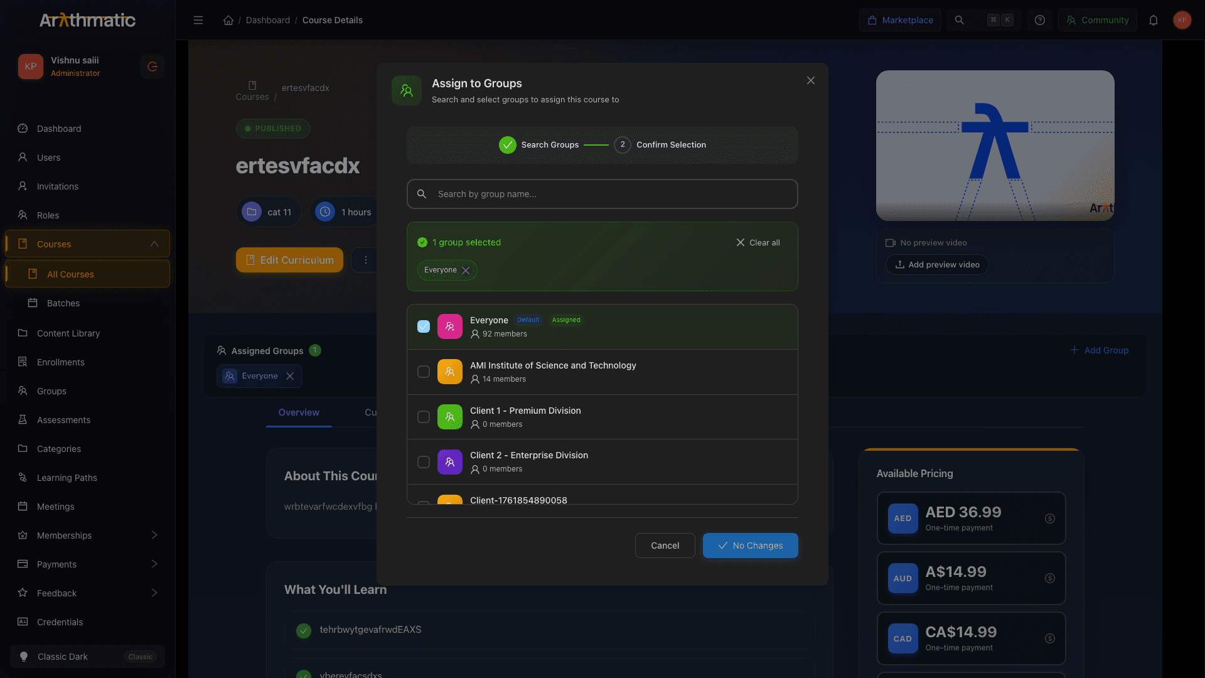This screenshot has height=678, width=1205.
Task: Expand the Feedback submenu
Action: pyautogui.click(x=154, y=593)
